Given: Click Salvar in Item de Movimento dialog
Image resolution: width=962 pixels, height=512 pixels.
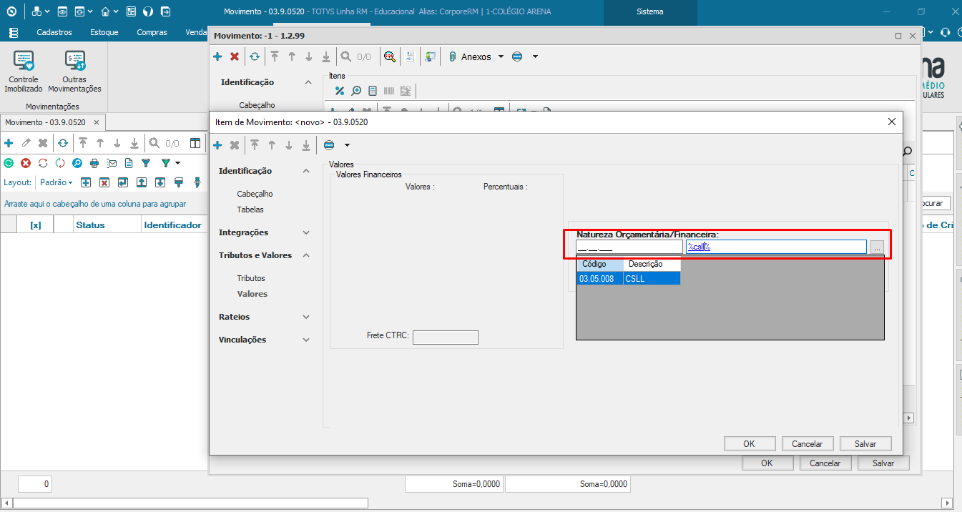Looking at the screenshot, I should 865,444.
